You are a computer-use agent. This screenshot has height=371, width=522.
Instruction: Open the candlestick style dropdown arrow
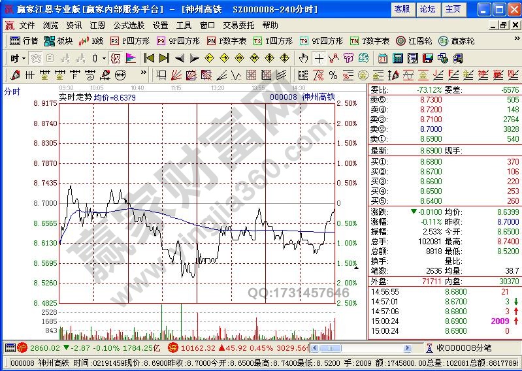[105, 57]
